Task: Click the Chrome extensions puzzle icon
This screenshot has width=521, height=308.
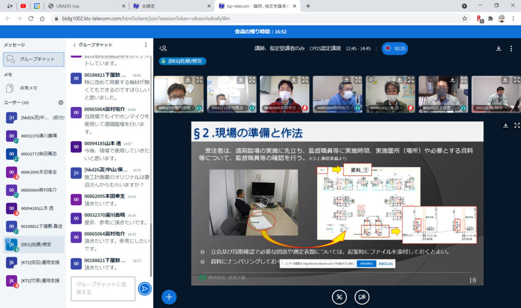Action: pyautogui.click(x=490, y=18)
